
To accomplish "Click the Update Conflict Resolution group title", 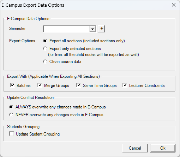I will pyautogui.click(x=30, y=98).
